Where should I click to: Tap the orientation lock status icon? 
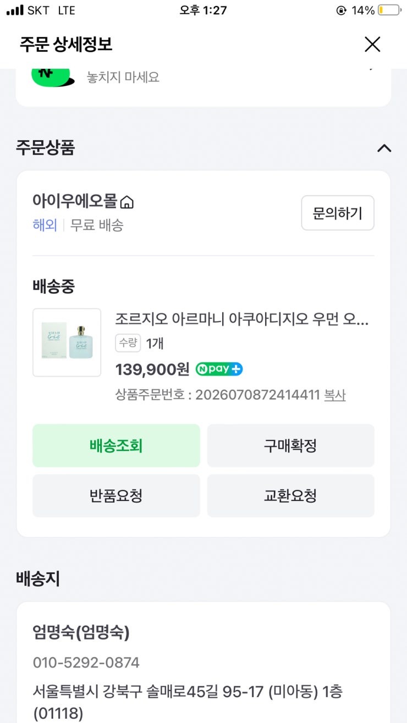[x=342, y=10]
